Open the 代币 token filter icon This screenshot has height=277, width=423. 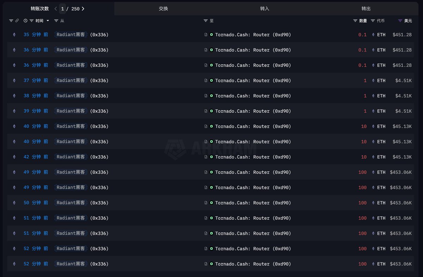click(x=373, y=21)
